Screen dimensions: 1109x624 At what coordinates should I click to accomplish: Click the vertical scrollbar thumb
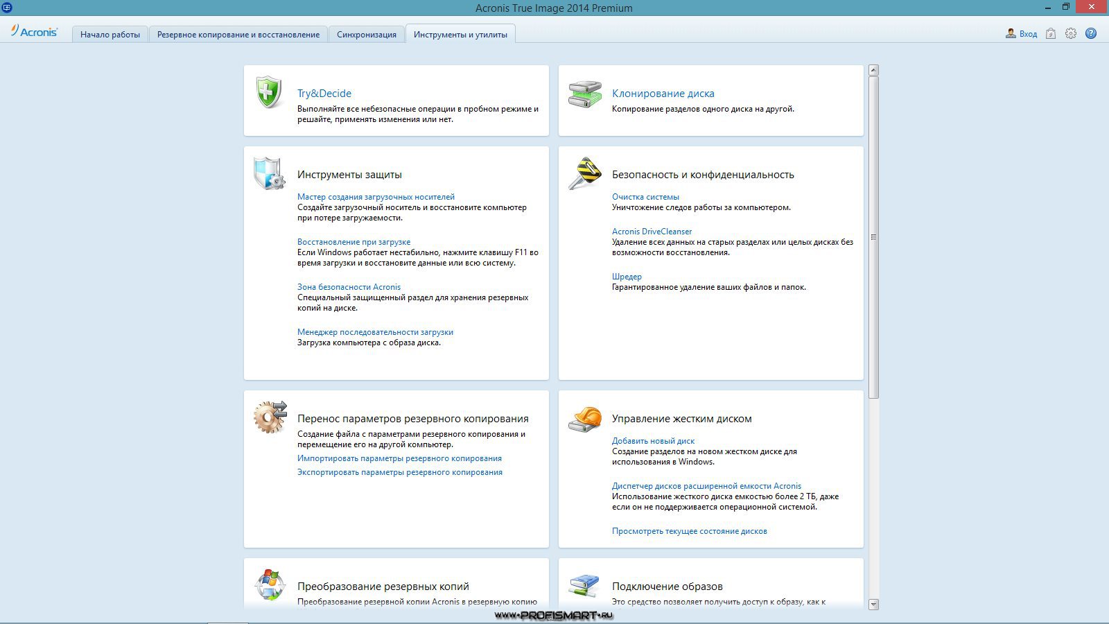(x=873, y=237)
